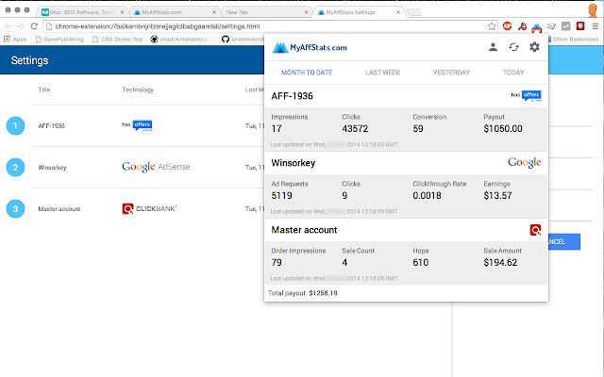Viewport: 604px width, 377px height.
Task: Click the MyAffStats.com logo in popup
Action: (x=310, y=48)
